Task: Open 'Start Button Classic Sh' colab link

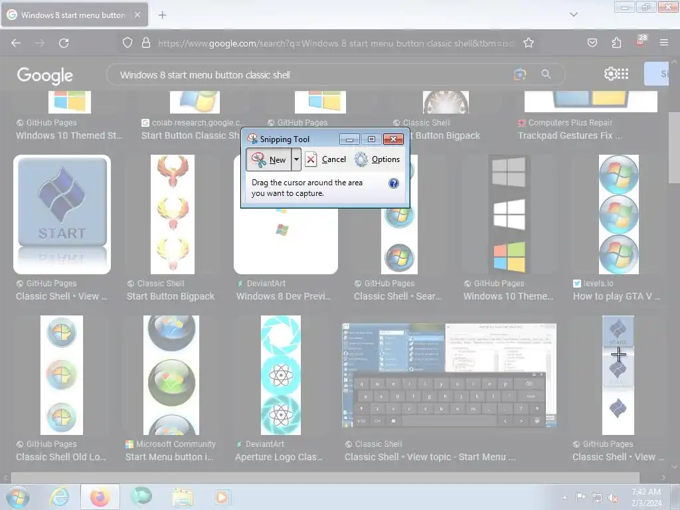Action: point(190,135)
